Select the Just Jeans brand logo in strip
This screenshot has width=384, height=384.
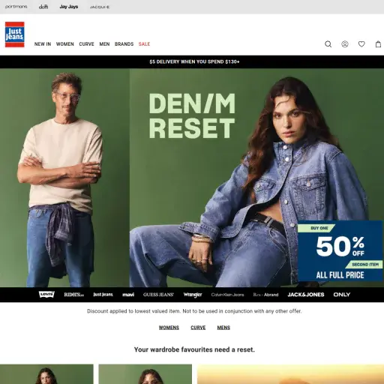click(x=103, y=295)
